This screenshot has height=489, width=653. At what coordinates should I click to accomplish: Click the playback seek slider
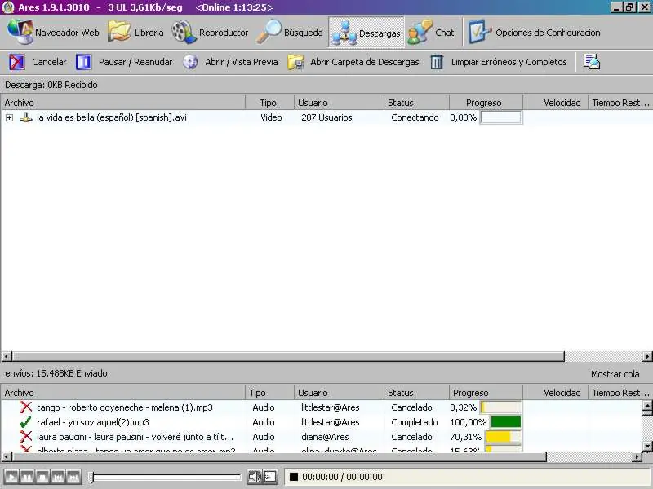[x=166, y=477]
